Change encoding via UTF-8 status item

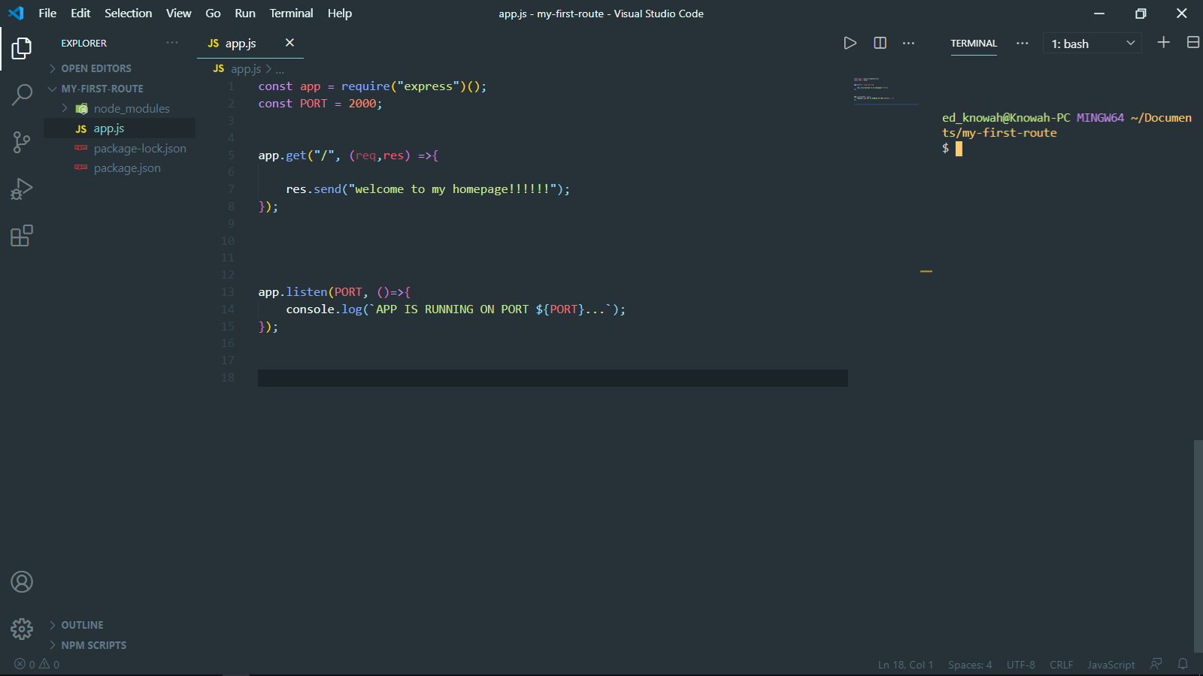(x=1021, y=665)
